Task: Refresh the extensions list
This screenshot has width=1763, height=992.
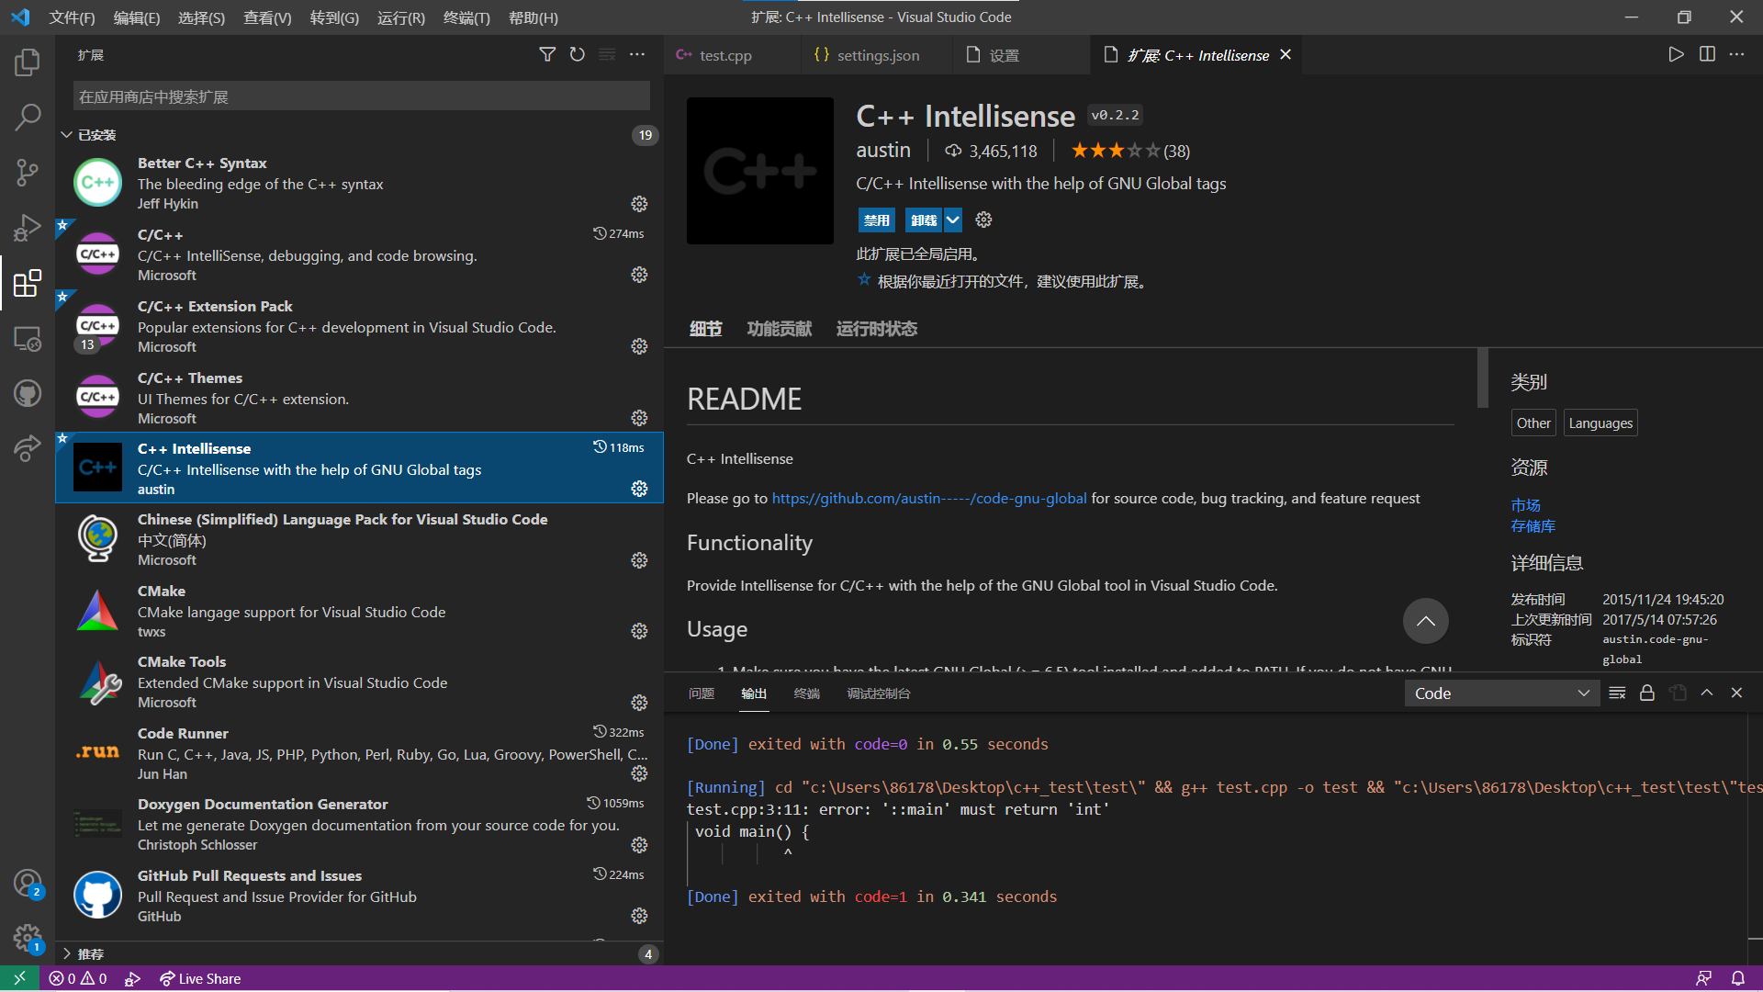Action: [x=577, y=55]
